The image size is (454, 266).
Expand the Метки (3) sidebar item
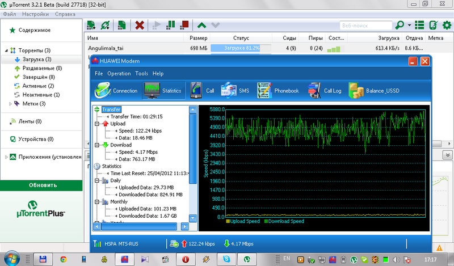(x=10, y=104)
